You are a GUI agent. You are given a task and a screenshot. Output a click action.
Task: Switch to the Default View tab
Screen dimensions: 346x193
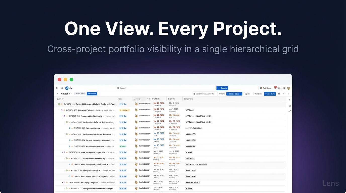click(79, 93)
